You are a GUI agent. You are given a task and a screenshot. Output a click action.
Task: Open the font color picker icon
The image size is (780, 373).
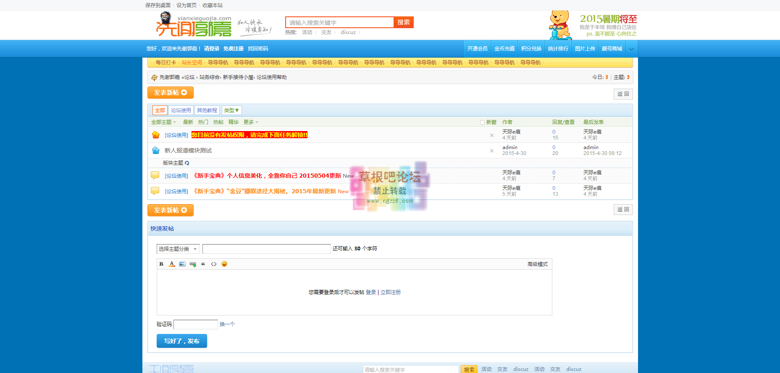click(x=172, y=264)
